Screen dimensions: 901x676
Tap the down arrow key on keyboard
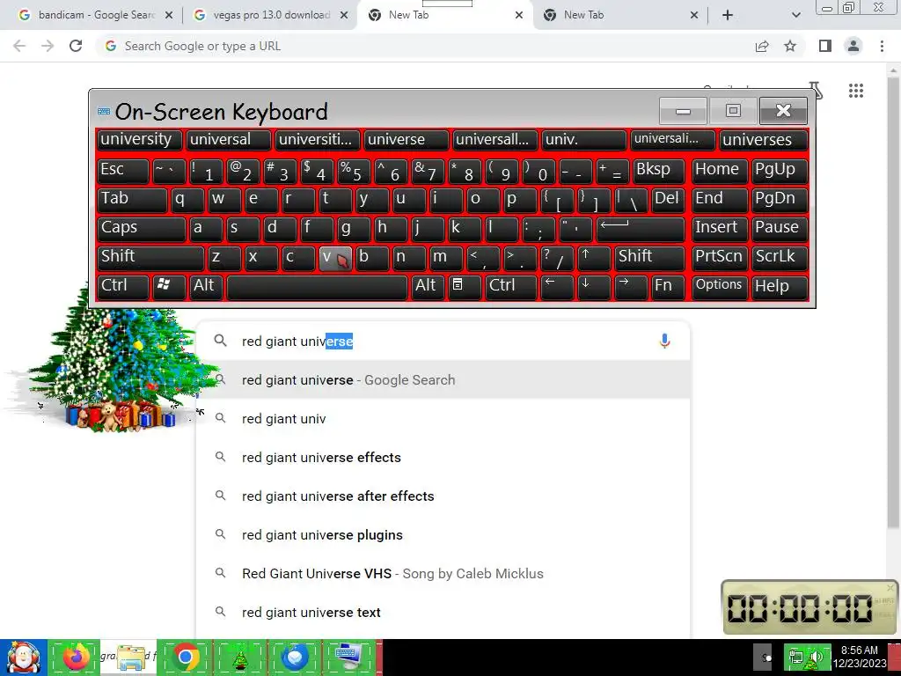[x=594, y=286]
